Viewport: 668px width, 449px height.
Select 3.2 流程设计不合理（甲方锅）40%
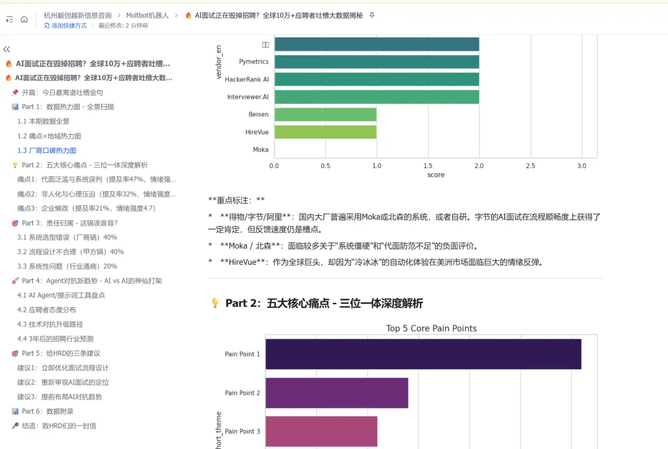[71, 252]
